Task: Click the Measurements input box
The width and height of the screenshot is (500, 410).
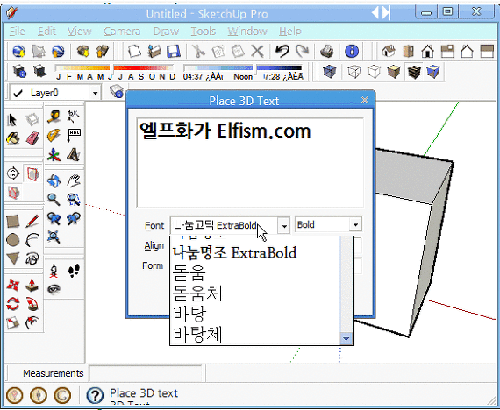Action: pyautogui.click(x=146, y=372)
